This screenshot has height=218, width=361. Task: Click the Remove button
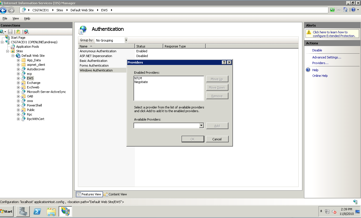coord(217,96)
